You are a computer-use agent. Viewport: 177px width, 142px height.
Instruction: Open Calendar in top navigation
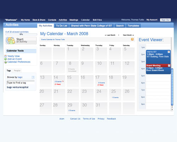[85, 20]
